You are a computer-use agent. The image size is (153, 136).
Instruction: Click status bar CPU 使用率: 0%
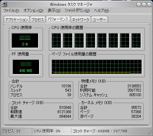tap(47, 131)
